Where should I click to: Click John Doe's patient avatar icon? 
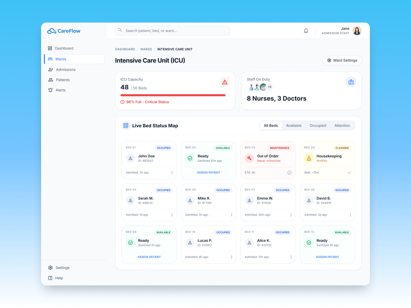[130, 158]
